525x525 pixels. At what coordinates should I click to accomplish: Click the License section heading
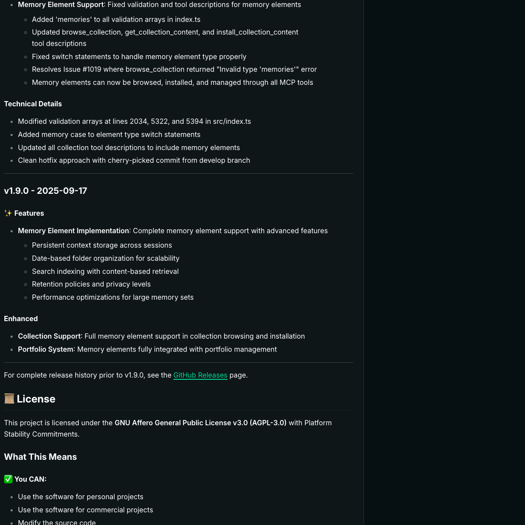tap(36, 399)
